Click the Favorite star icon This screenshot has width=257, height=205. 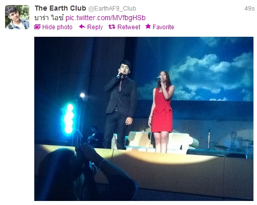point(148,26)
